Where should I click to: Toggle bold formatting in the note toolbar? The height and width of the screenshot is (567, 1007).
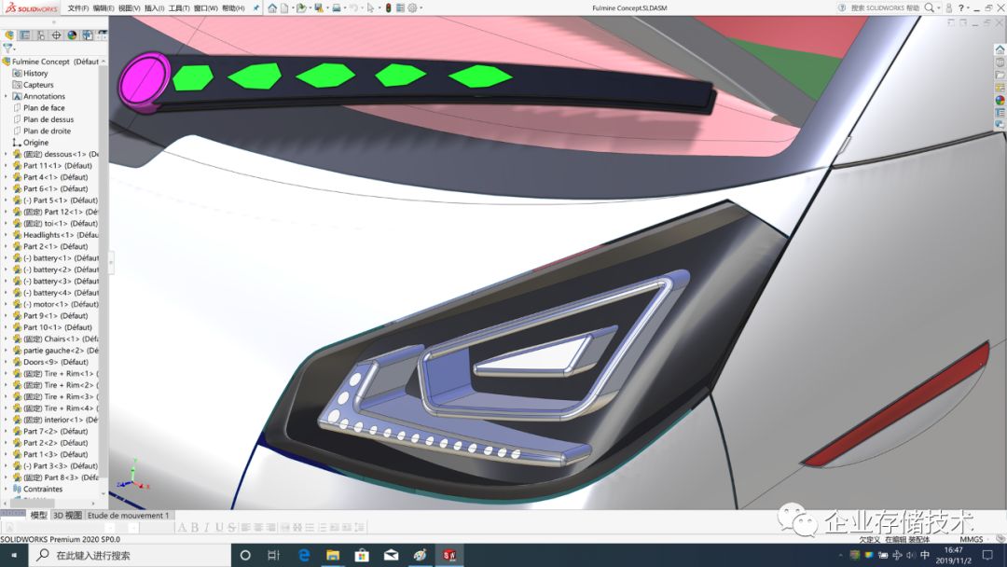[196, 526]
